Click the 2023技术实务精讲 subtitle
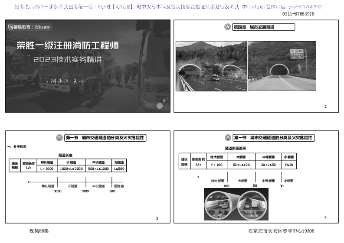This screenshot has height=243, width=344. click(67, 60)
